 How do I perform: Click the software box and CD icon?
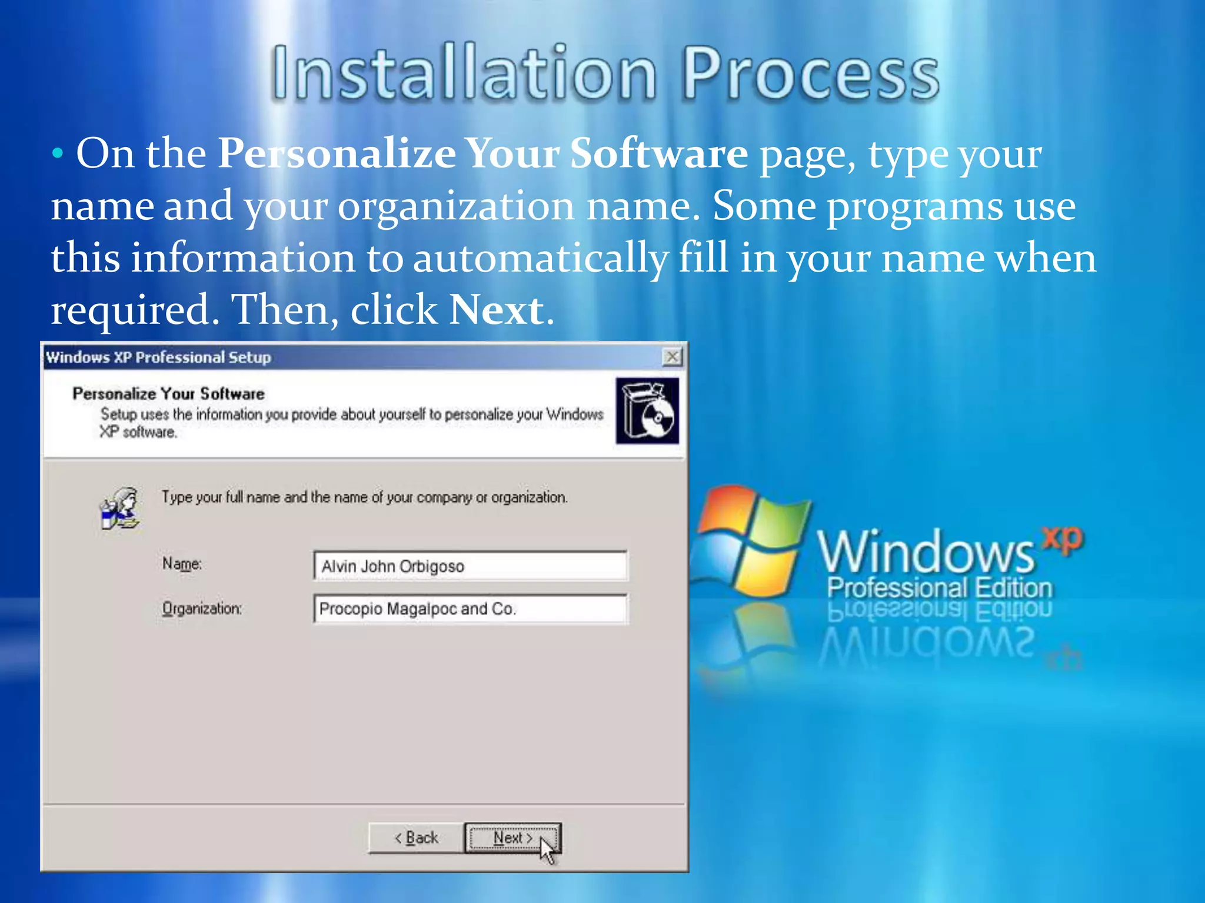647,410
